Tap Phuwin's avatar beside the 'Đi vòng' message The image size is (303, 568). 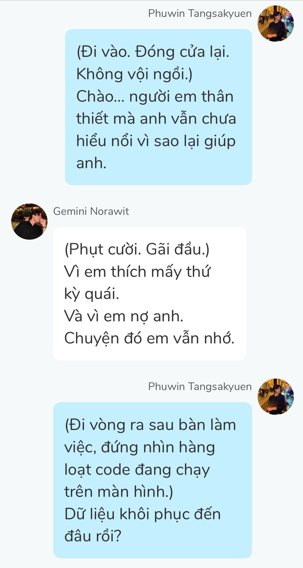click(x=276, y=396)
